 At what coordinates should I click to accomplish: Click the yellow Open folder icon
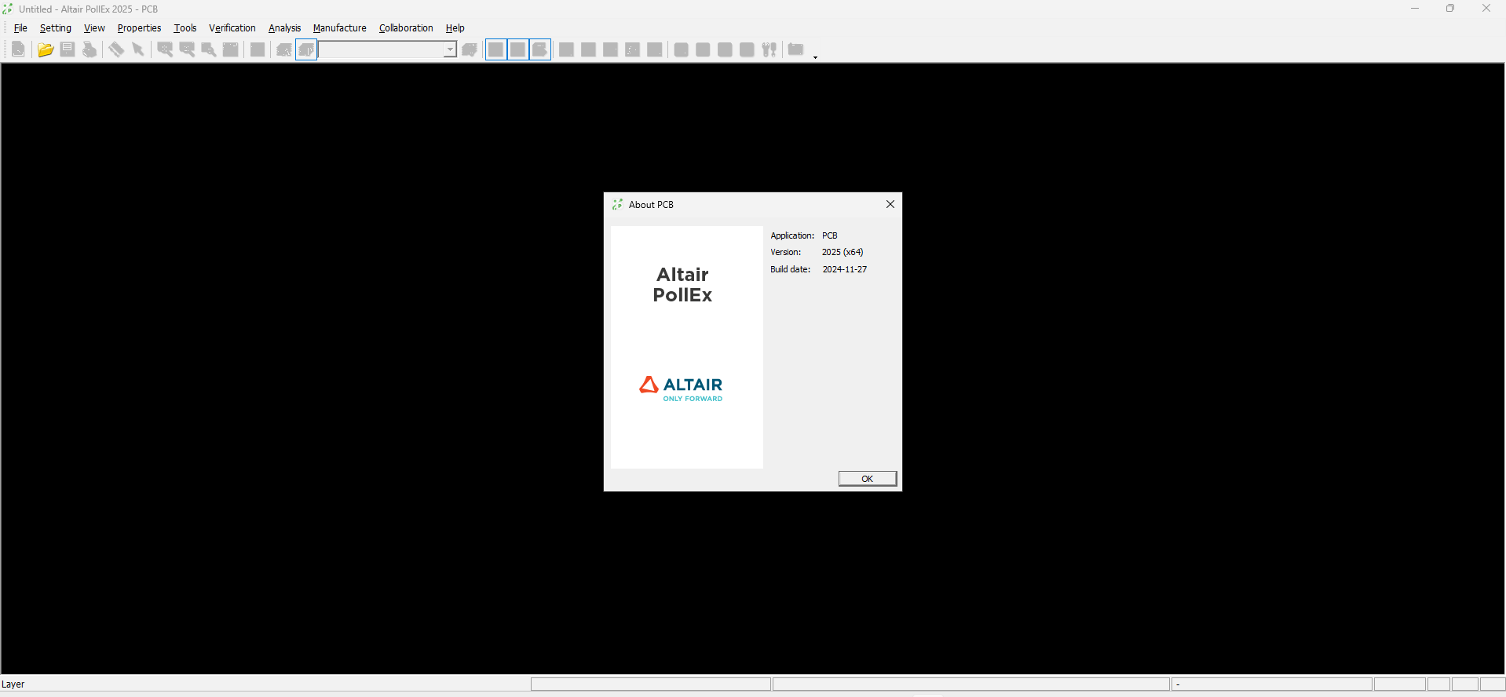click(46, 50)
